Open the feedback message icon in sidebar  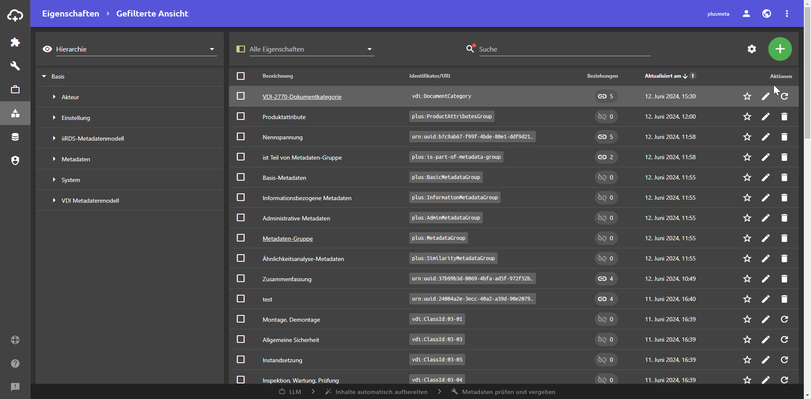click(15, 387)
